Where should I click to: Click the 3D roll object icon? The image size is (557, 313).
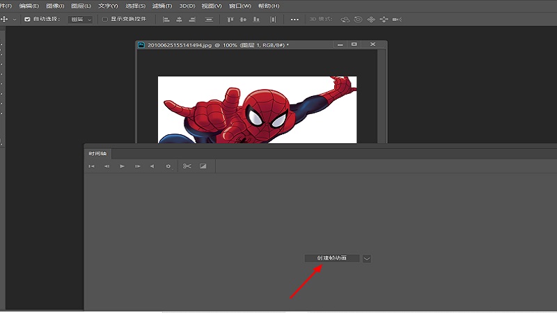coord(358,19)
